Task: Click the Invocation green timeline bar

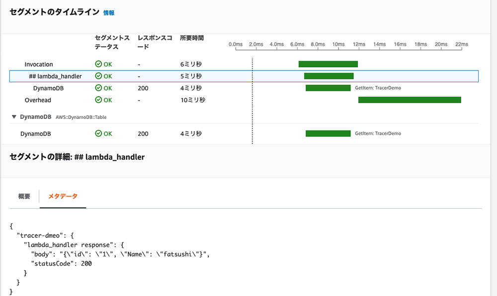Action: click(x=328, y=64)
